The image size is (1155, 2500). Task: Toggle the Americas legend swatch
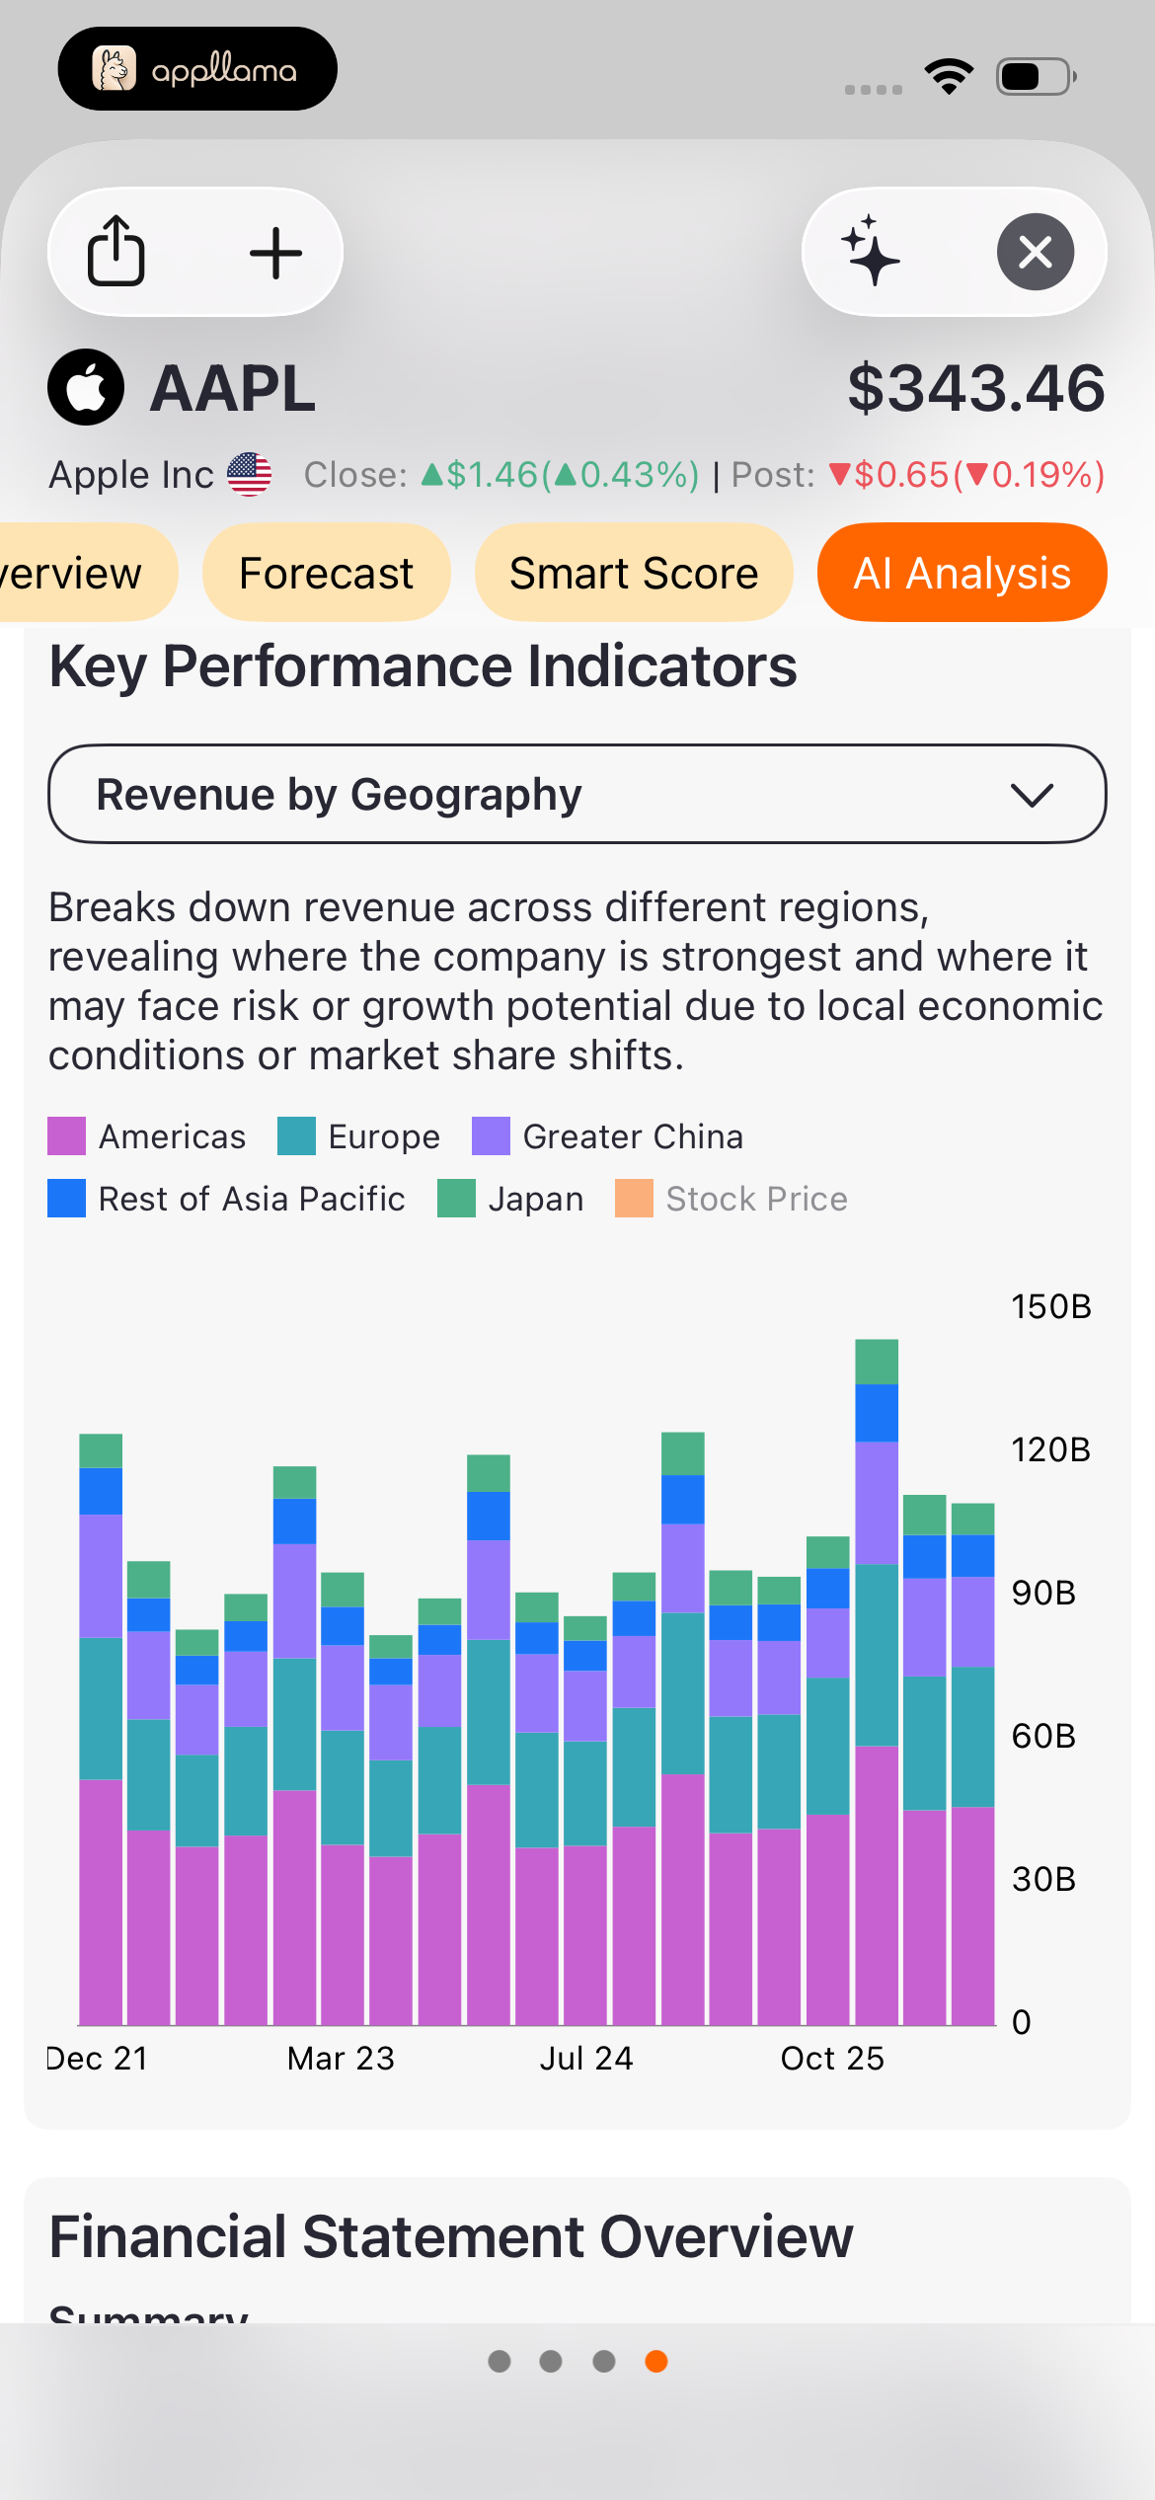[x=67, y=1136]
